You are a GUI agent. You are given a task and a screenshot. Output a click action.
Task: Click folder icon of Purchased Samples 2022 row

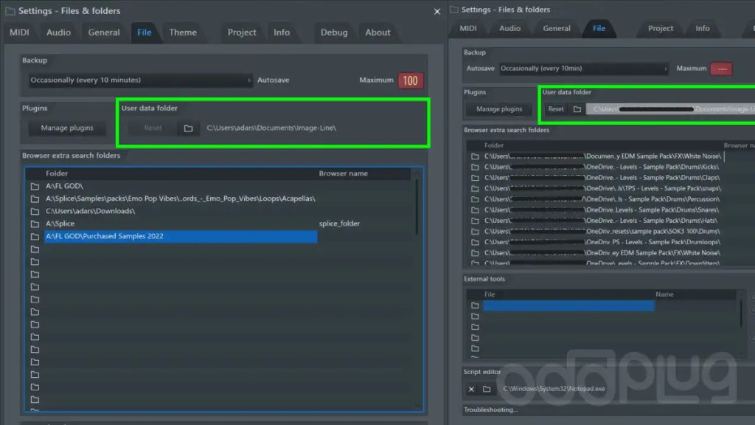coord(35,236)
